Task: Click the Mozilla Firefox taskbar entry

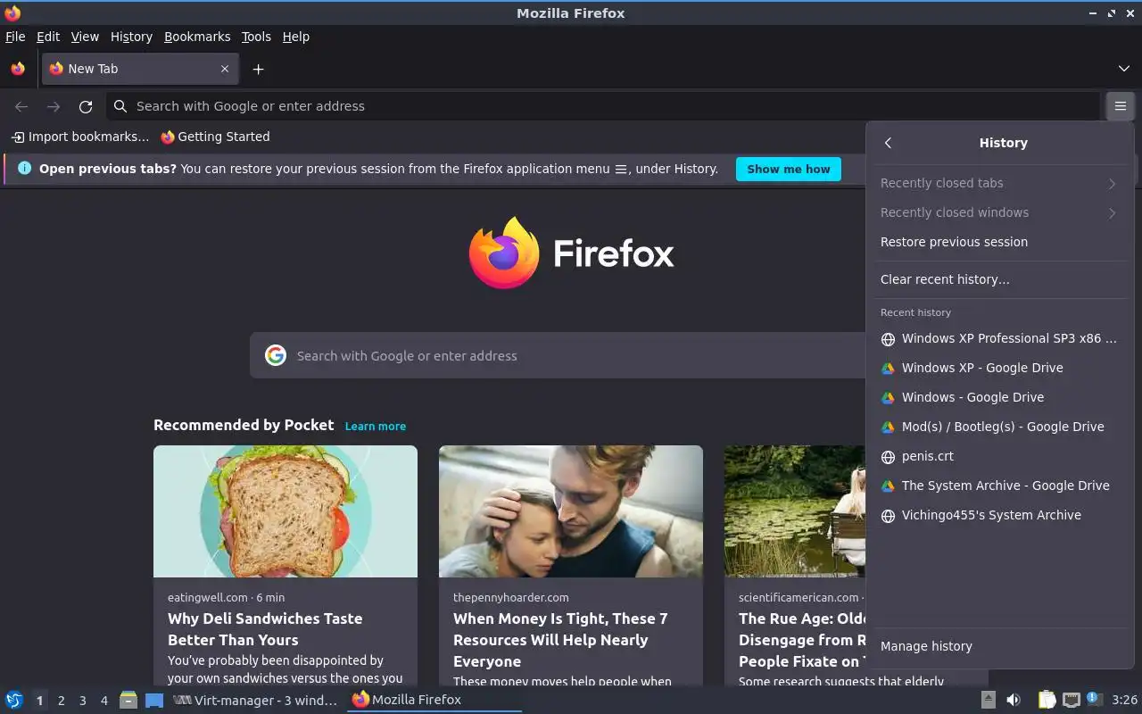Action: pos(434,700)
